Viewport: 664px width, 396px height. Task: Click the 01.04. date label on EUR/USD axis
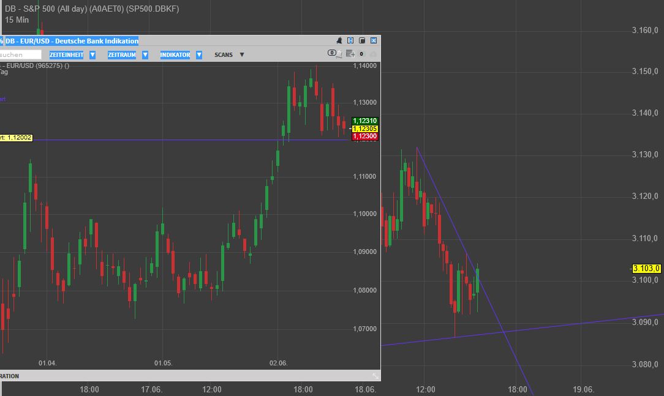point(47,363)
